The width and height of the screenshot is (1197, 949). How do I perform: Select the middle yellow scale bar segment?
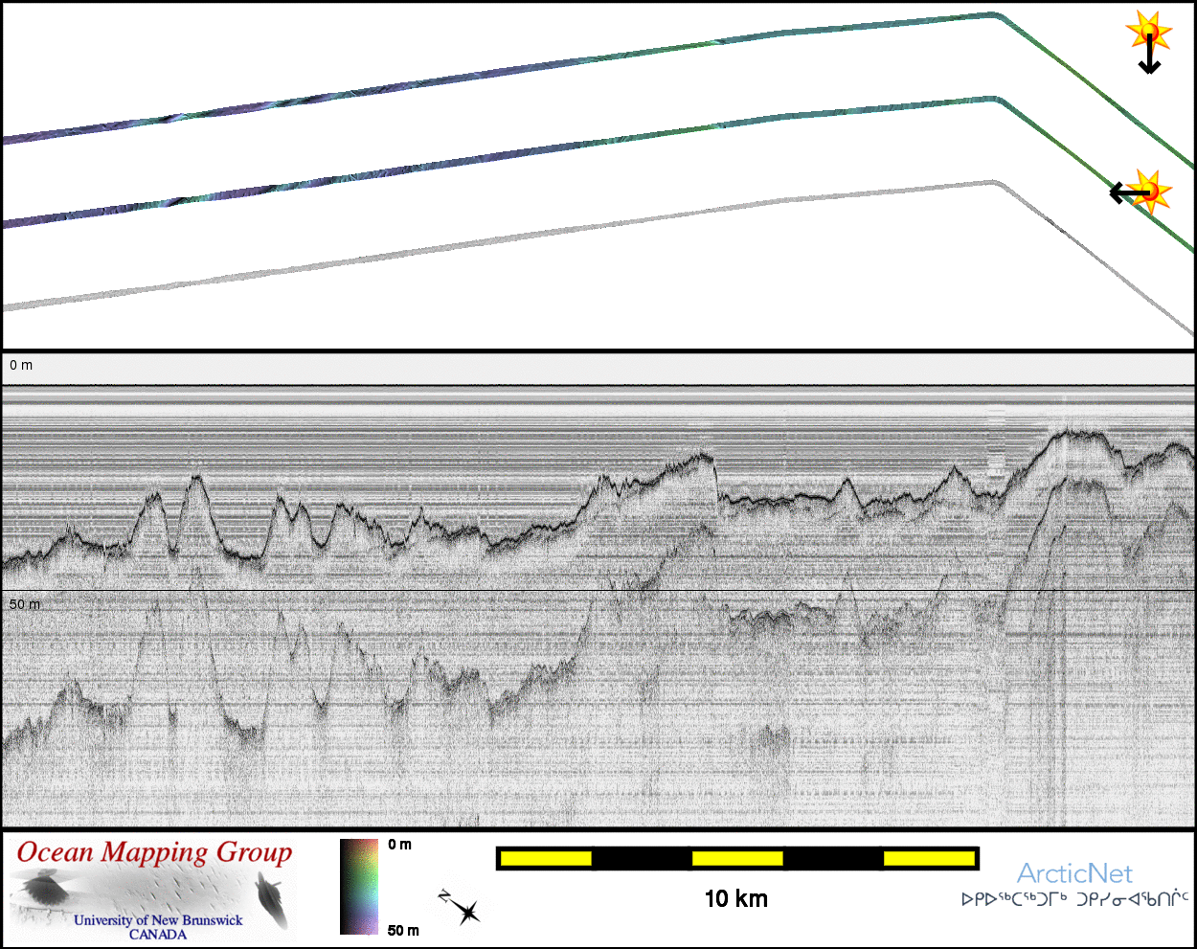coord(737,859)
